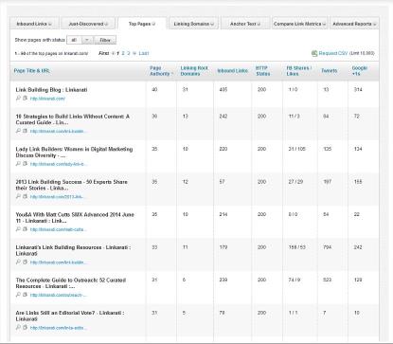The width and height of the screenshot is (393, 344).
Task: Sort by Linking Root Domains column
Action: [194, 71]
